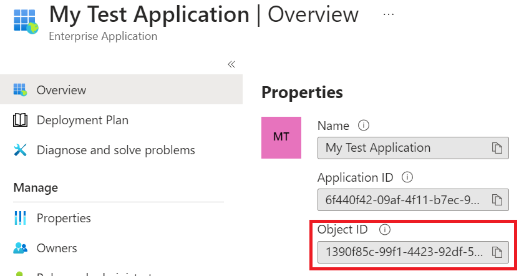Show info tooltip for Object ID

click(385, 230)
